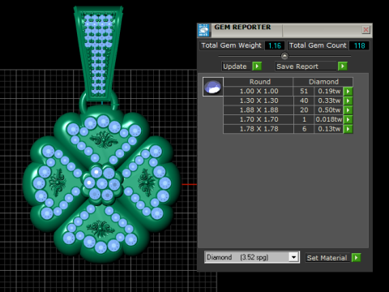Image resolution: width=389 pixels, height=292 pixels.
Task: Click the count cell showing 51
Action: (x=304, y=91)
